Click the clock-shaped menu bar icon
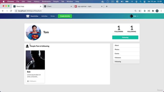This screenshot has width=164, height=92. [108, 2]
